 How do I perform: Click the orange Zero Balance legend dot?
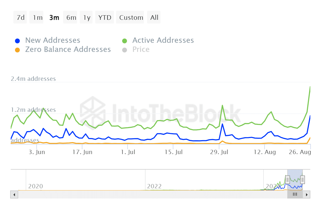coord(17,50)
